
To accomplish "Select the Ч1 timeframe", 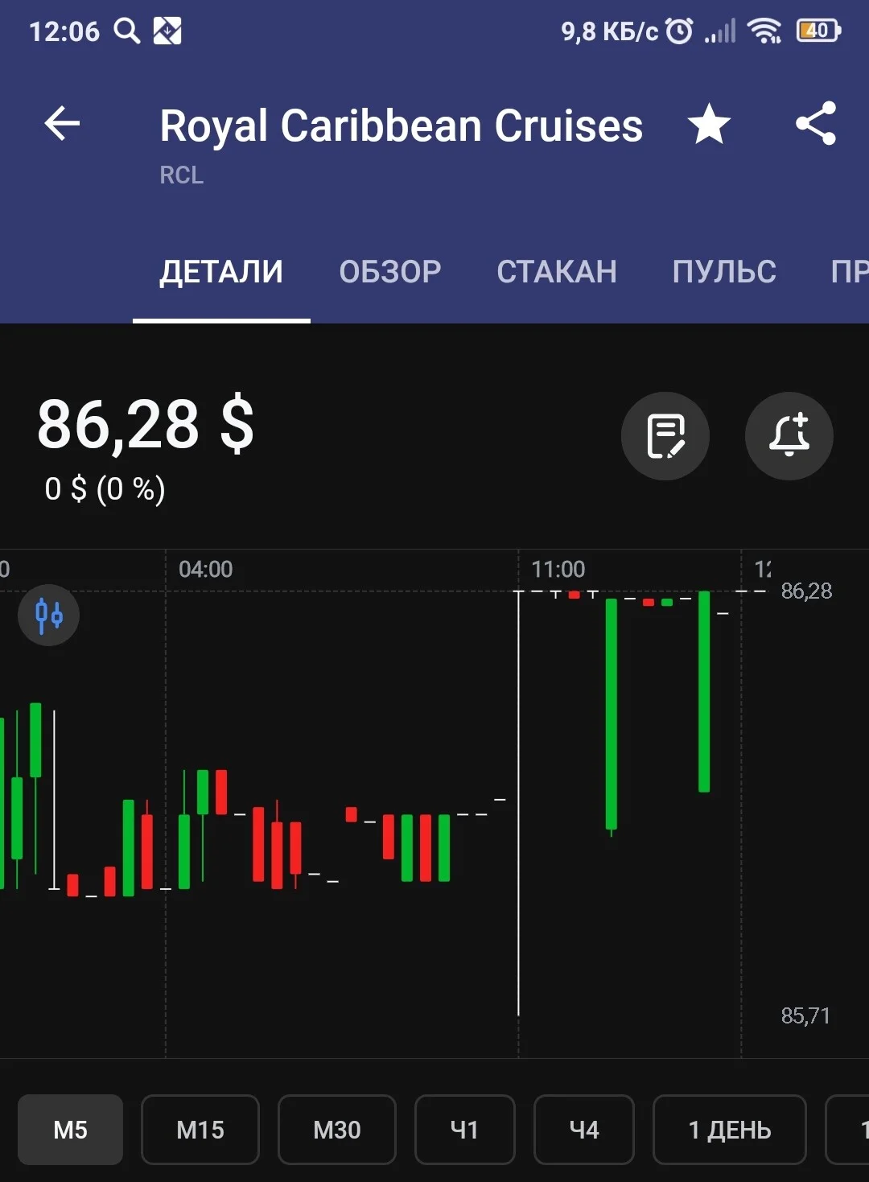I will [x=465, y=1130].
